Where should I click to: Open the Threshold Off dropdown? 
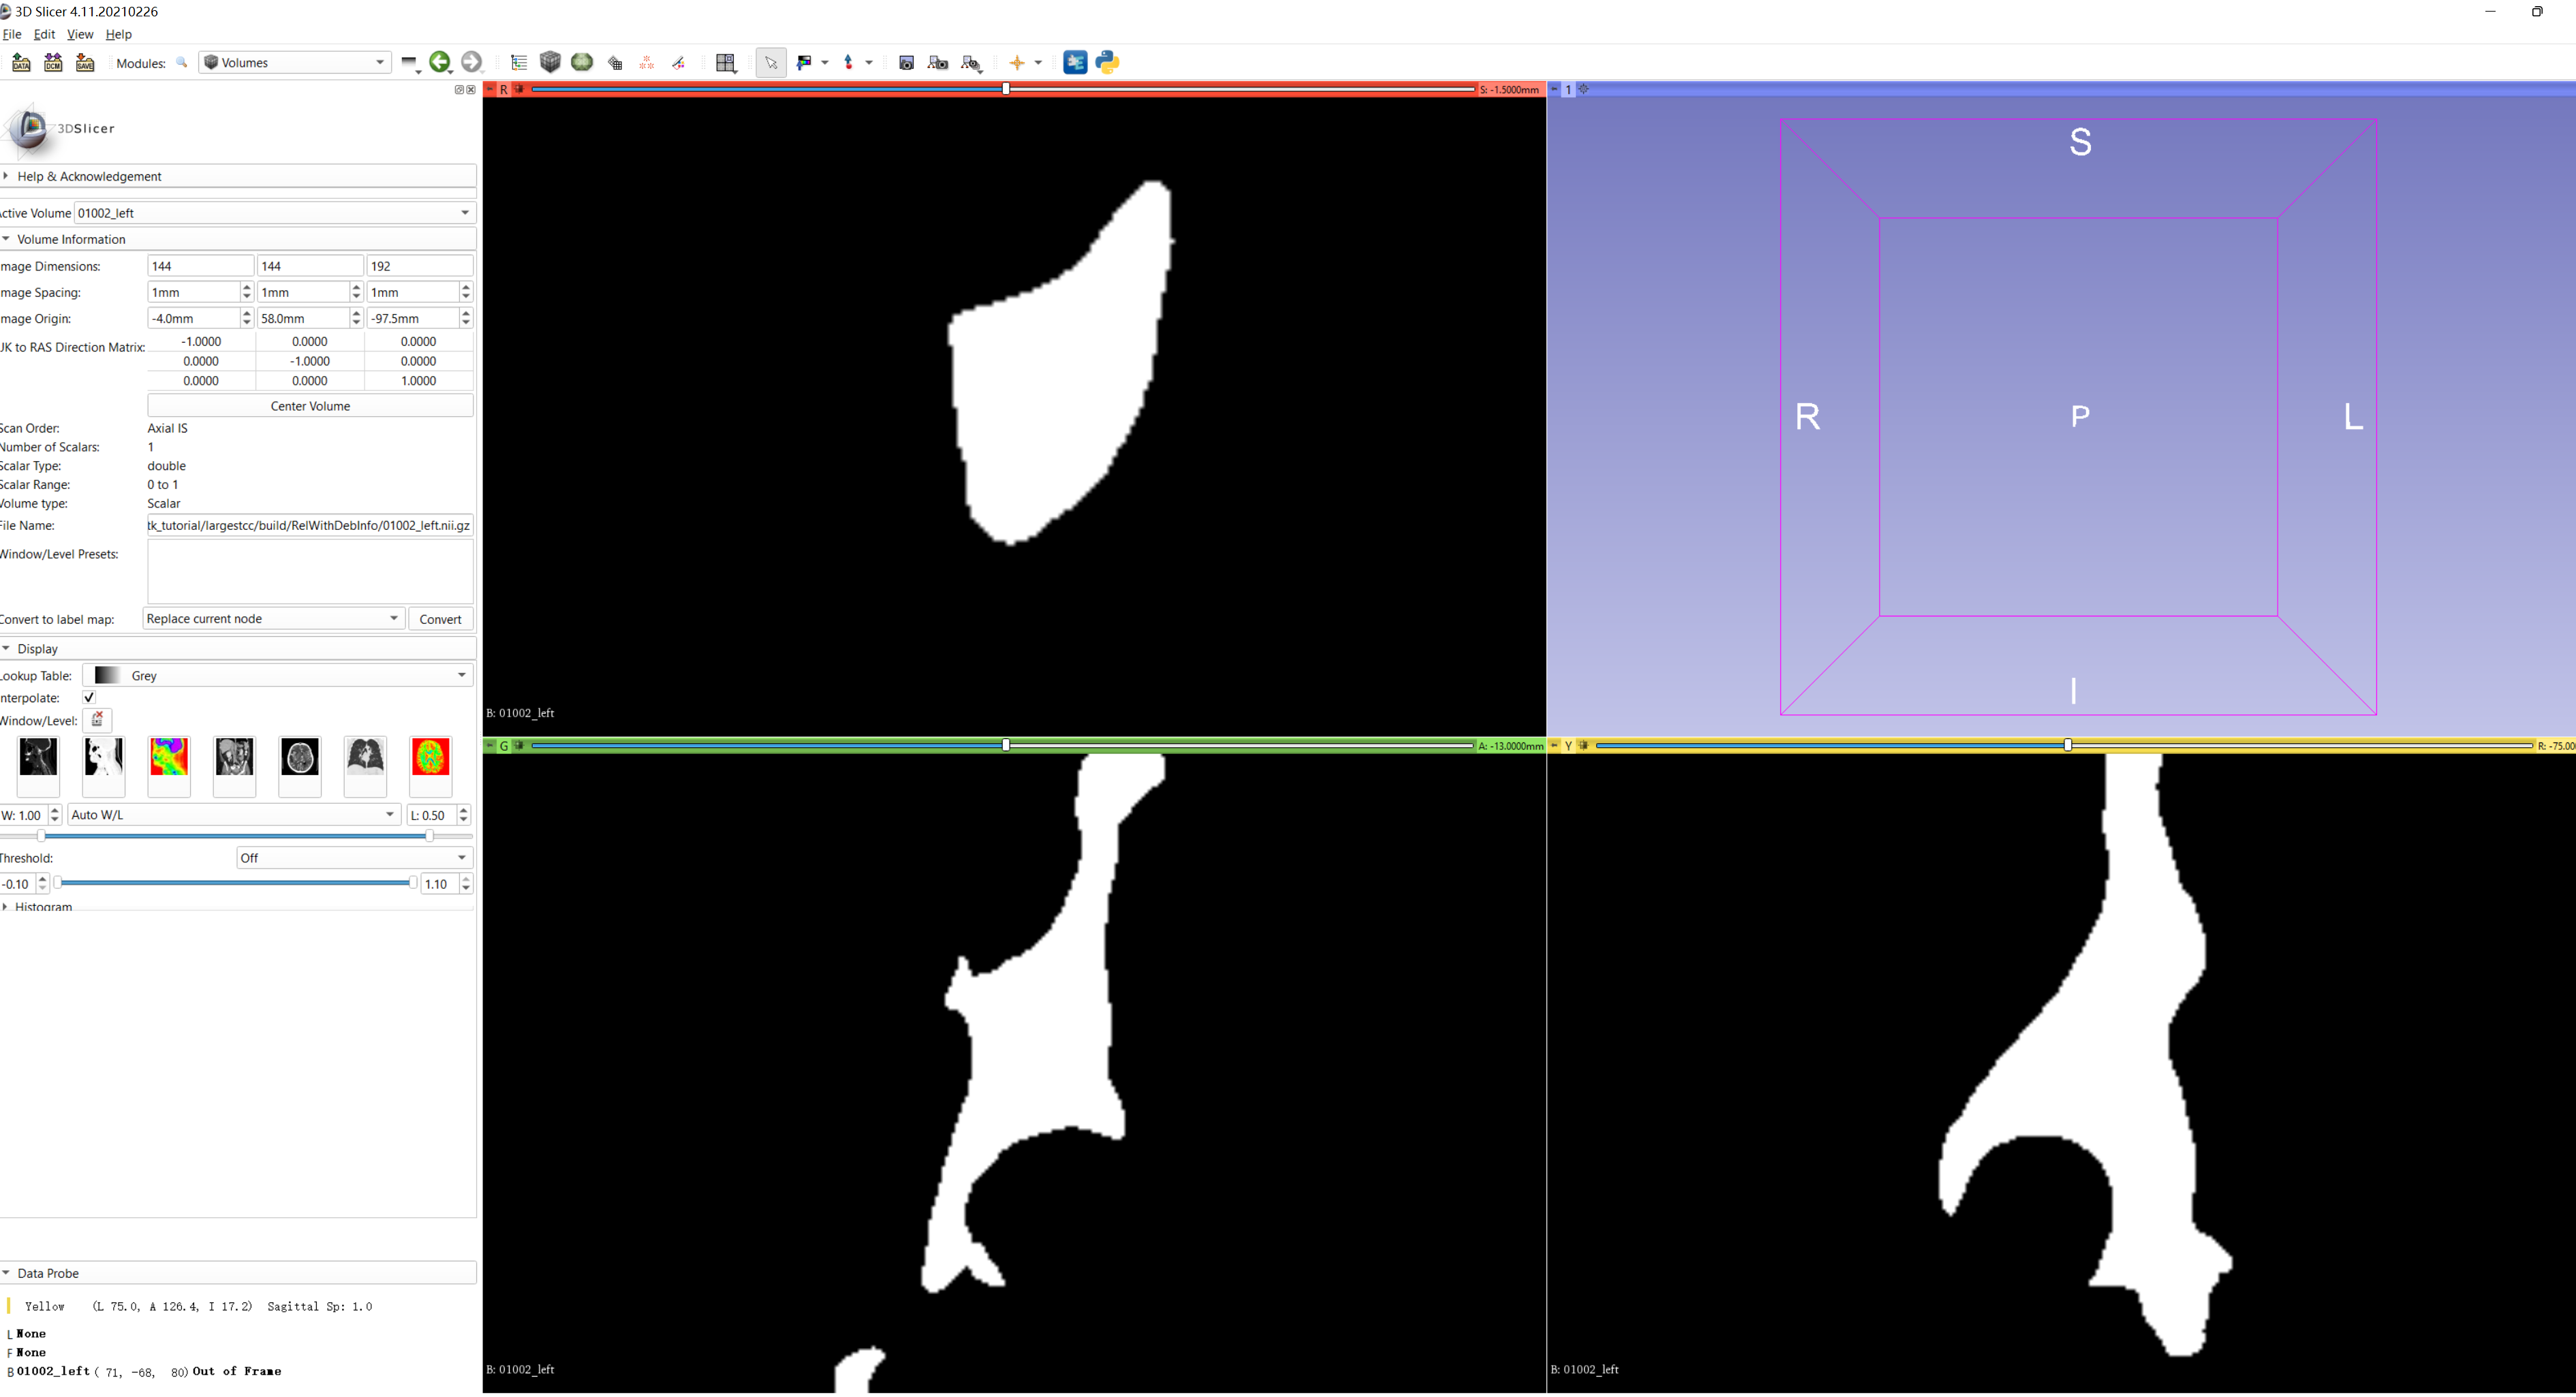coord(354,858)
